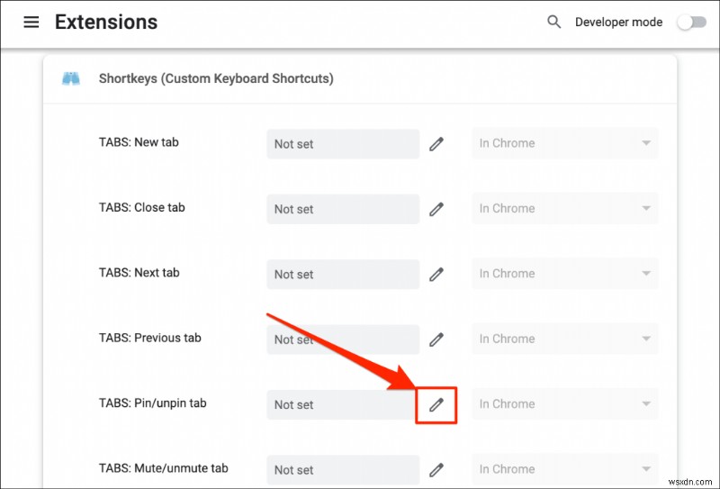Viewport: 720px width, 489px height.
Task: Open scope dropdown for Mute/unmute tab
Action: click(x=564, y=469)
